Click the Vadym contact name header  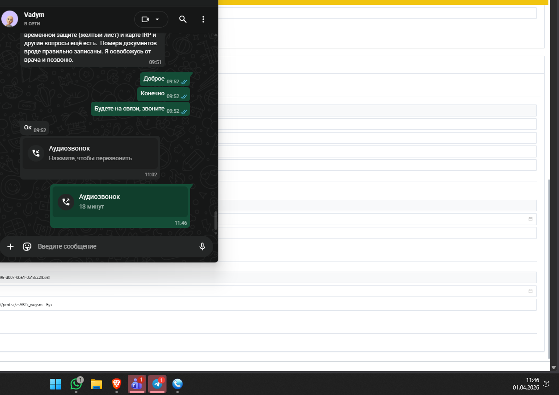(34, 15)
